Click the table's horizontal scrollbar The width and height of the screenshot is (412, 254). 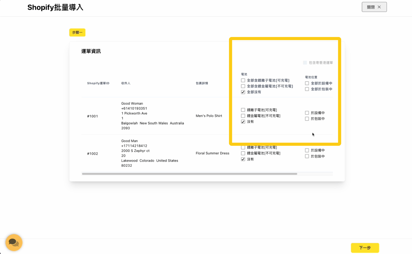coord(189,174)
